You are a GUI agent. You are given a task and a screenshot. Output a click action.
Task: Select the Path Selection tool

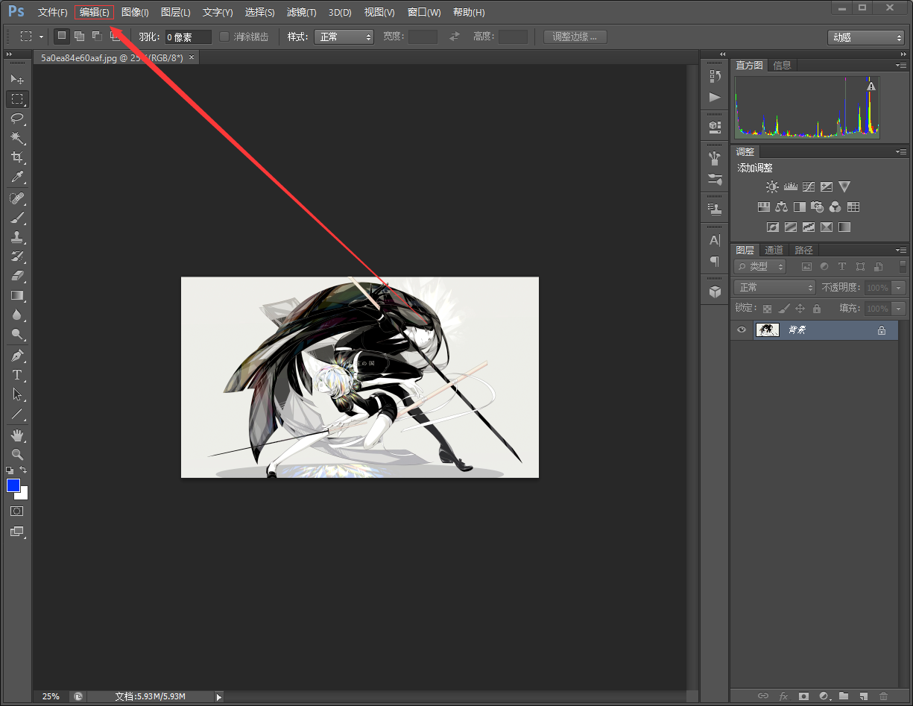[x=17, y=394]
